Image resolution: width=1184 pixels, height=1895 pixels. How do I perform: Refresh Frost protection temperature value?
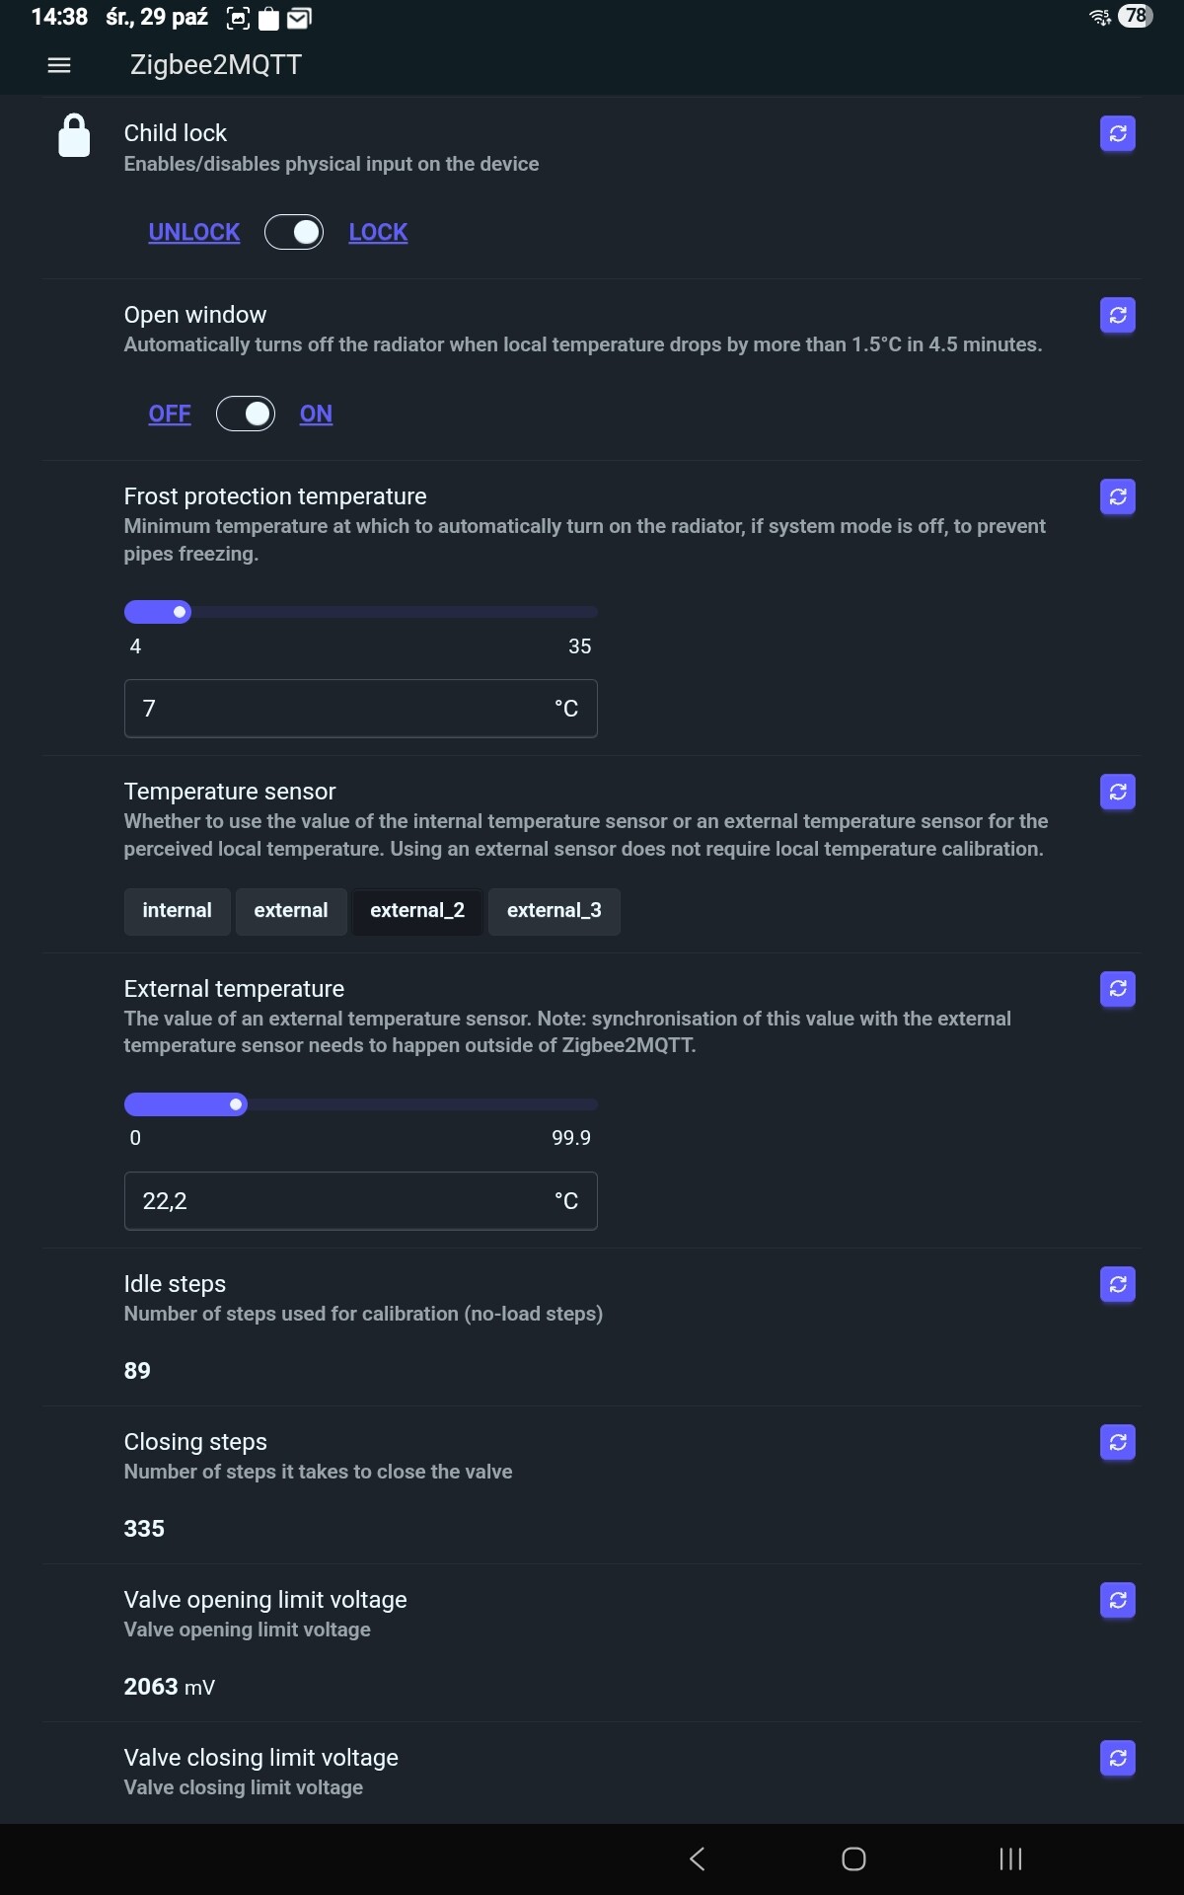[x=1117, y=496]
